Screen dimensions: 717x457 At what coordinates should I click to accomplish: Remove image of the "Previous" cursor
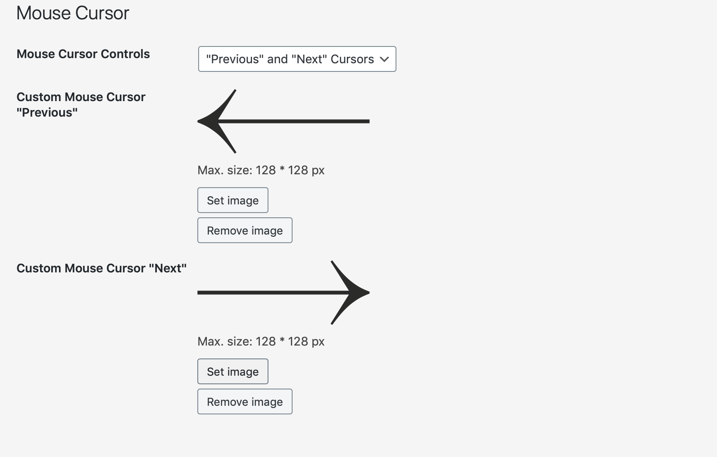point(245,231)
